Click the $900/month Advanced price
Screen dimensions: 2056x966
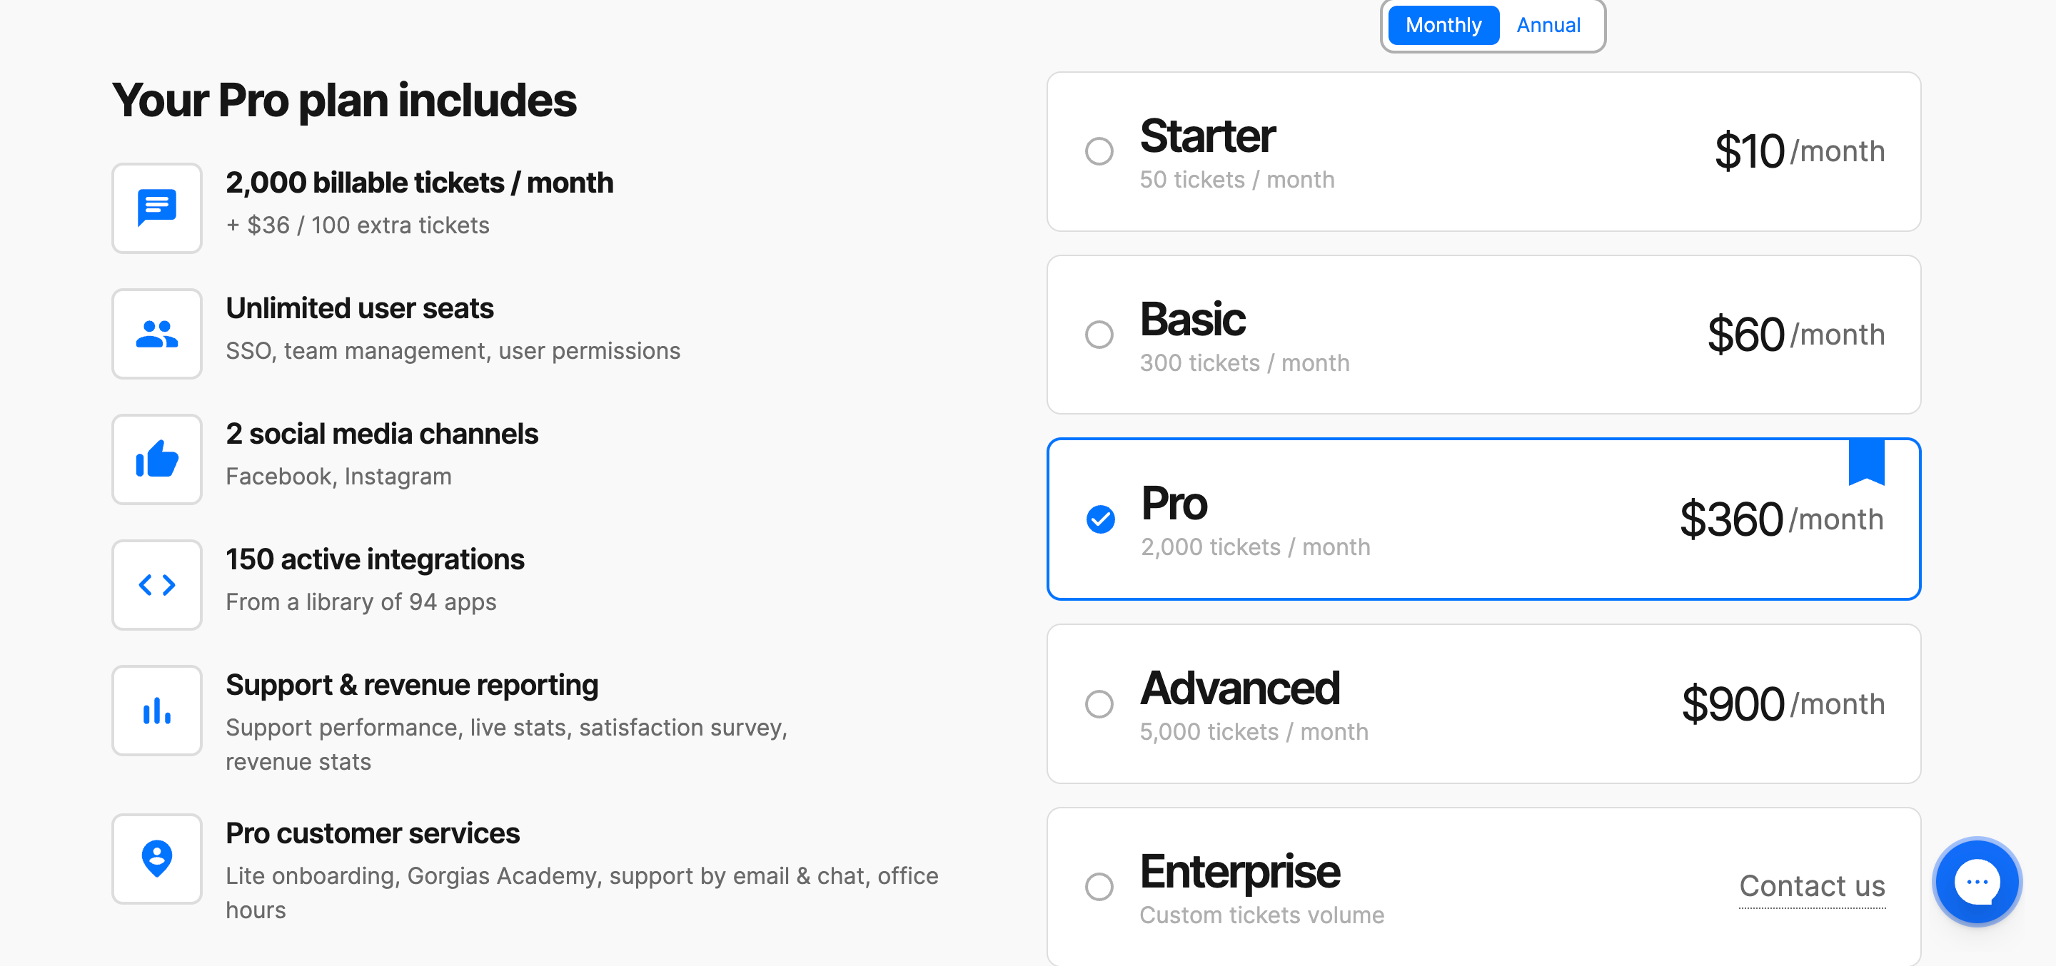point(1783,704)
